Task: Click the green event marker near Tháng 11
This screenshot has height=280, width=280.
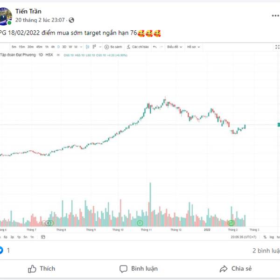Action: coord(140,223)
